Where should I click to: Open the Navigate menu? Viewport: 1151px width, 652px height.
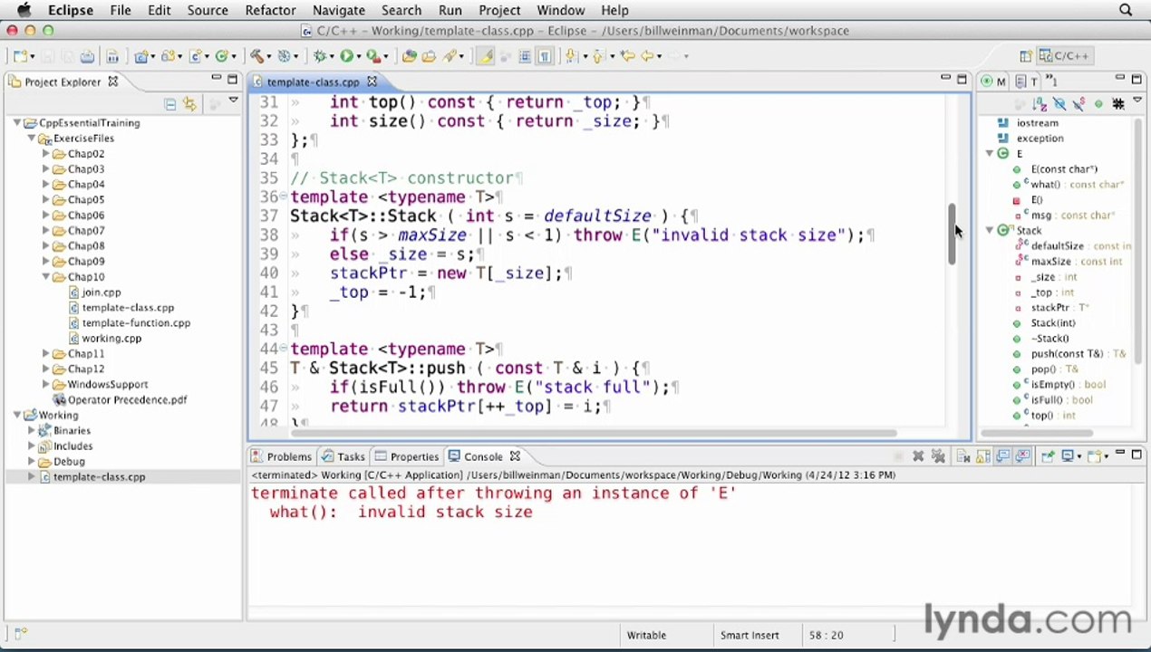338,10
